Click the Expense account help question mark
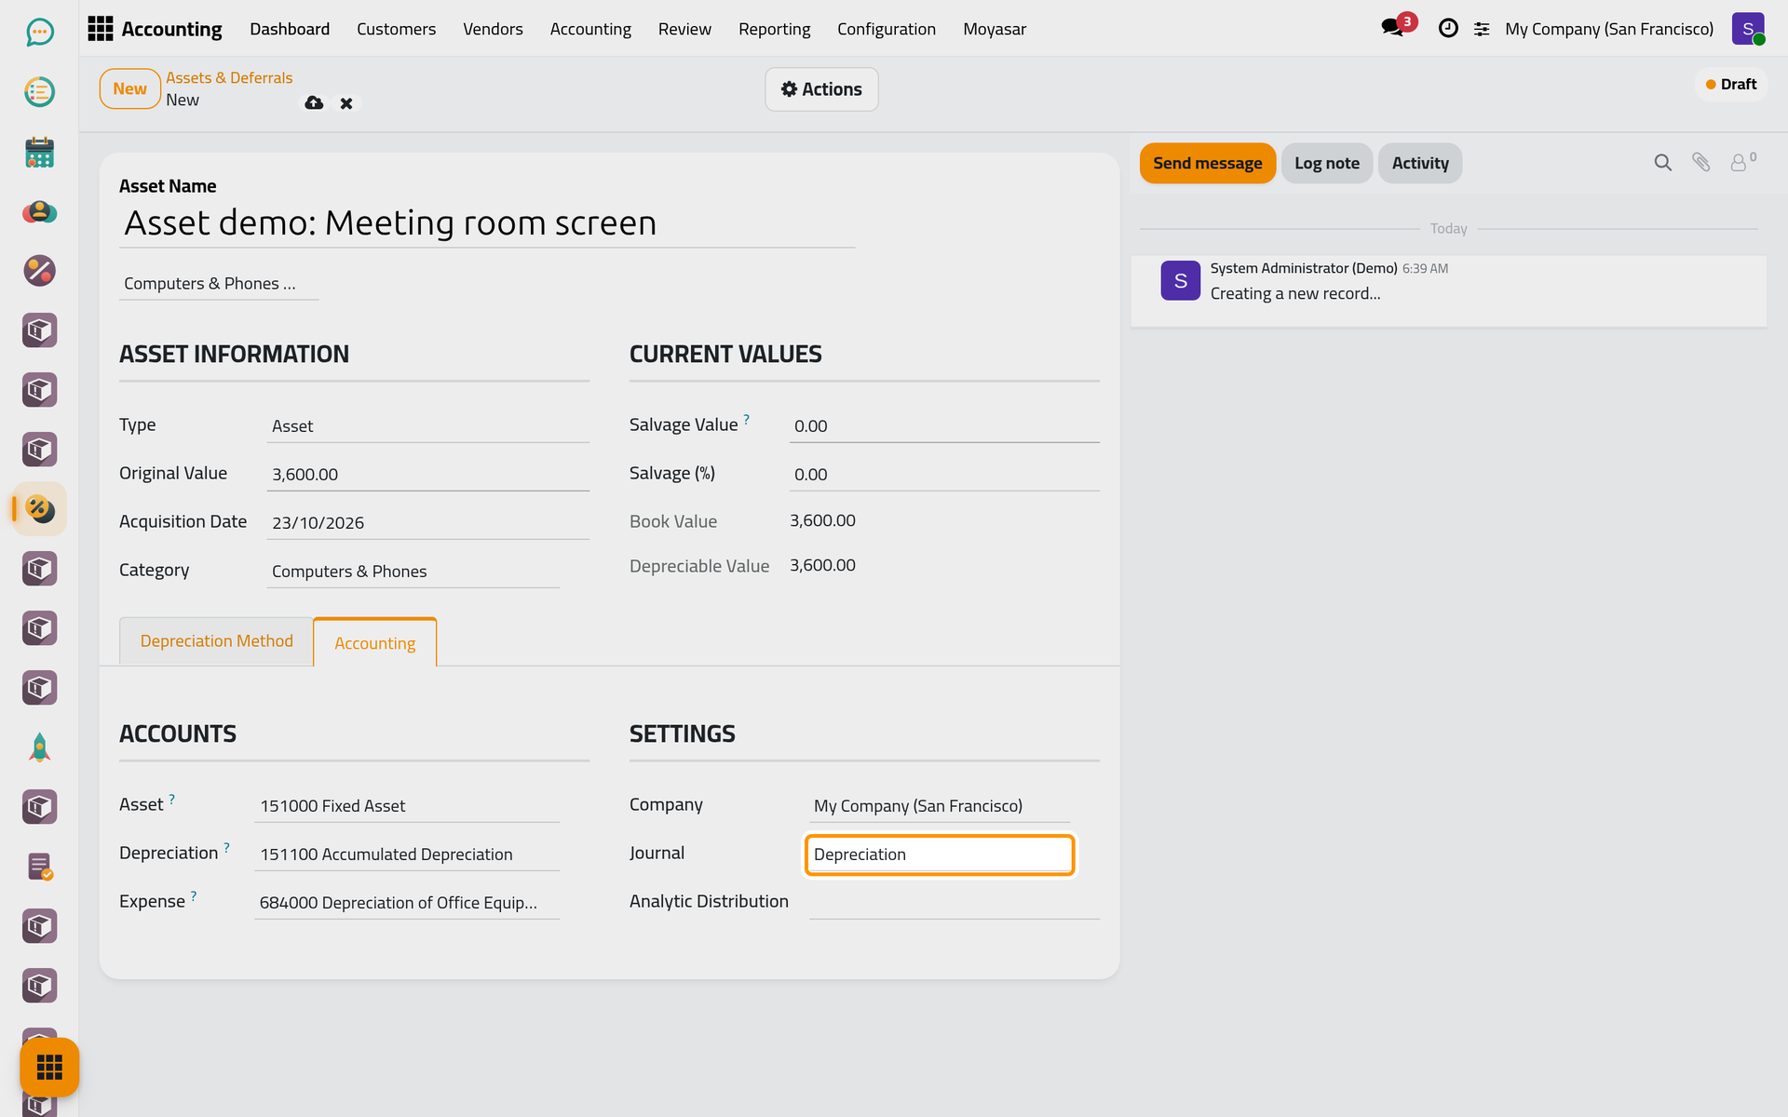1788x1117 pixels. tap(194, 895)
